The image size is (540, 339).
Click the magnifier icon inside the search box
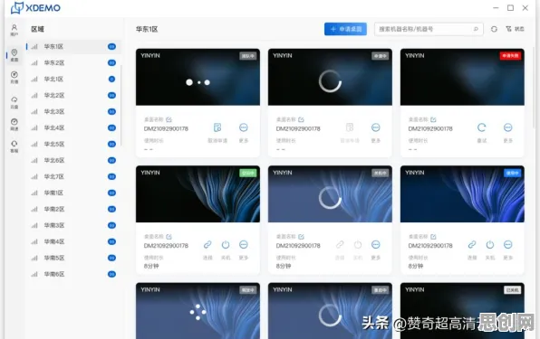click(x=476, y=29)
